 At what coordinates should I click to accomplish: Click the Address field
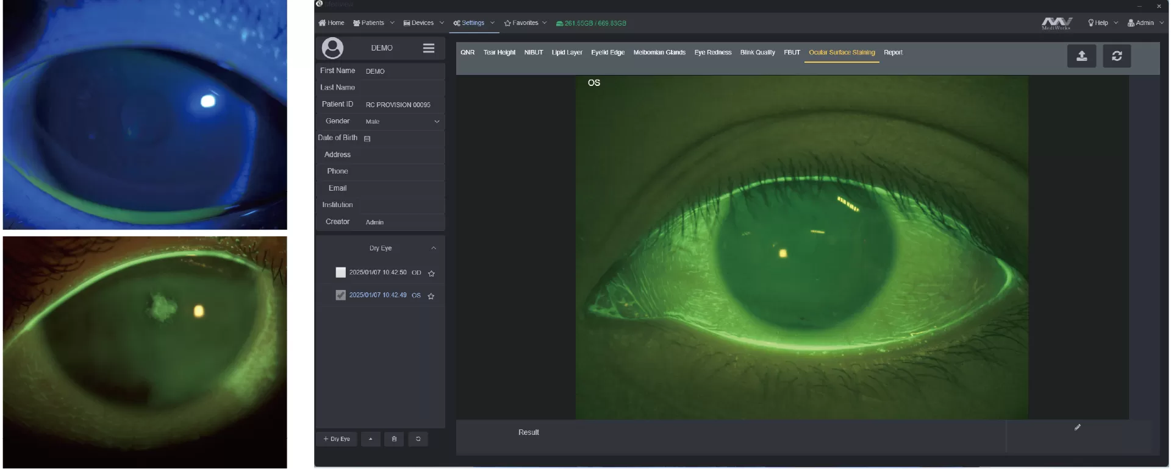point(404,155)
